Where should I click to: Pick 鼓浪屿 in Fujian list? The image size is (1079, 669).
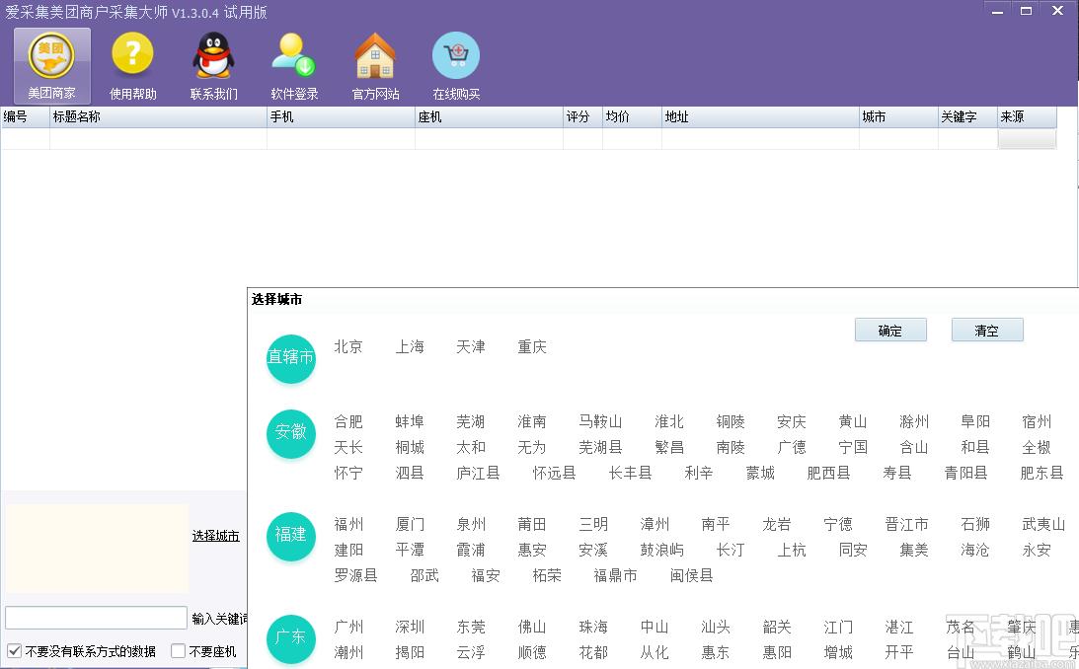pos(662,550)
